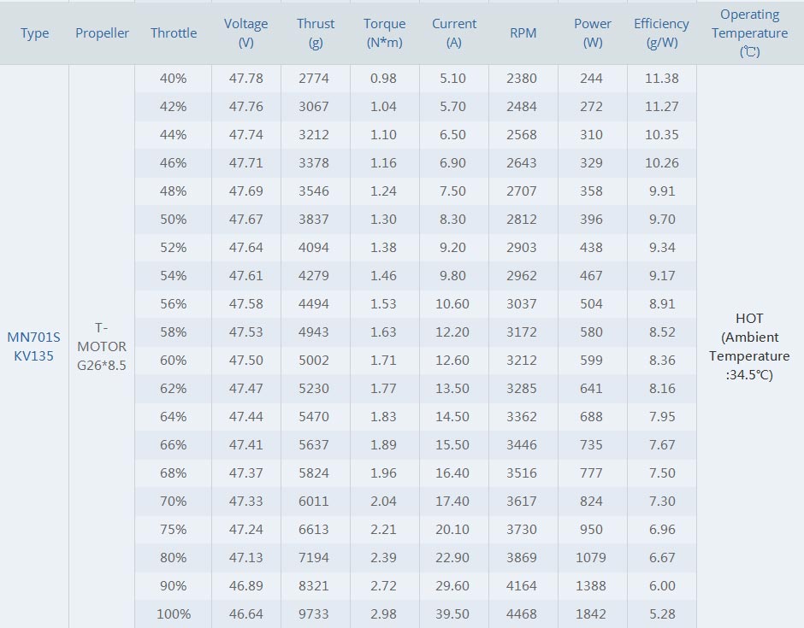Viewport: 804px width, 628px height.
Task: Select the Current (A) header cell
Action: (454, 33)
